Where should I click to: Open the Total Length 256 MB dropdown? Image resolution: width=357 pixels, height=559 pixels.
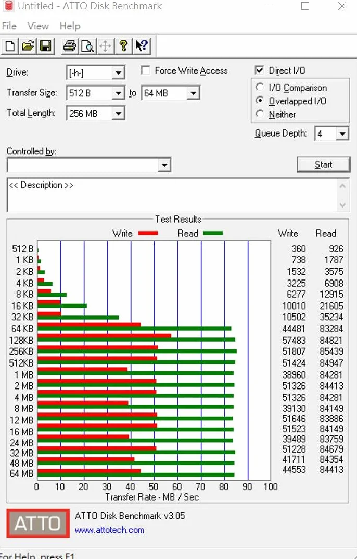(118, 114)
